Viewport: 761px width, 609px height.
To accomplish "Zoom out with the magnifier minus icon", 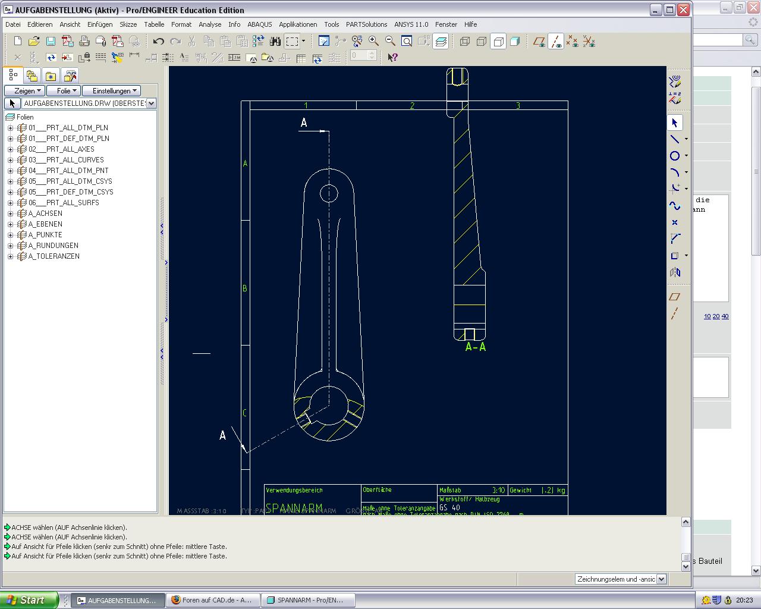I will click(390, 41).
